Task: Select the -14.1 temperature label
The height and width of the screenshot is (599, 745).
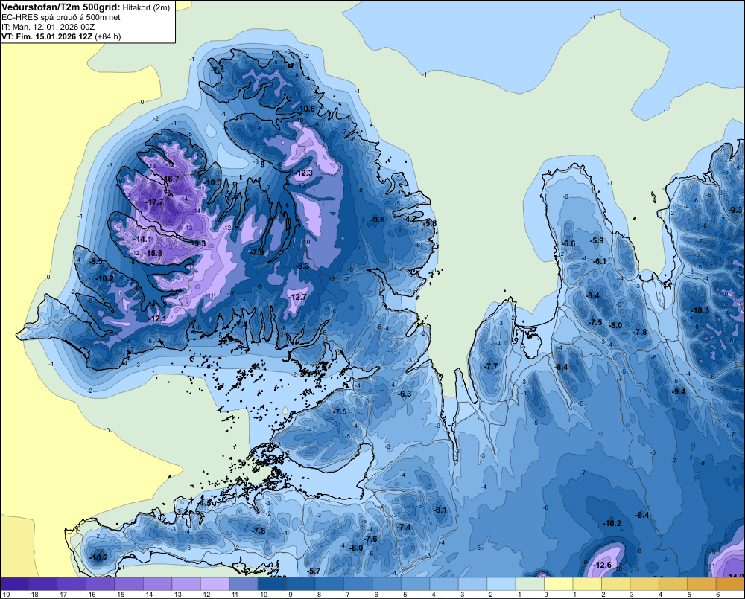Action: click(x=142, y=239)
